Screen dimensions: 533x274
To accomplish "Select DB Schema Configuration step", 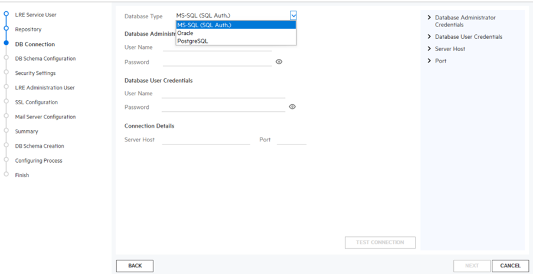I will click(45, 59).
